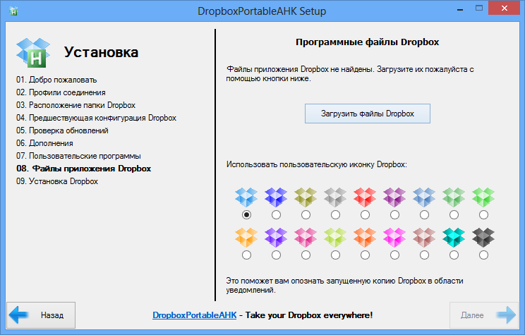Pick the coral red-orange Dropbox box icon

pos(365,238)
